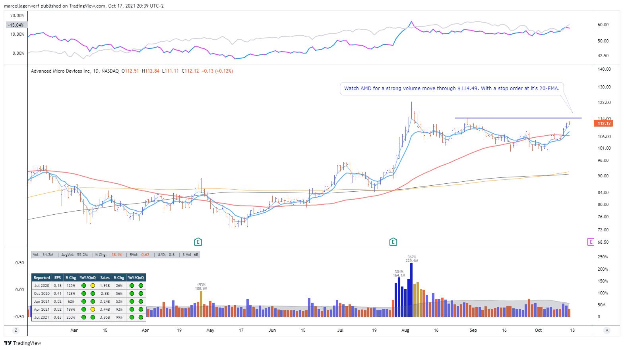Click the Oct 2020 row date cell

click(42, 294)
